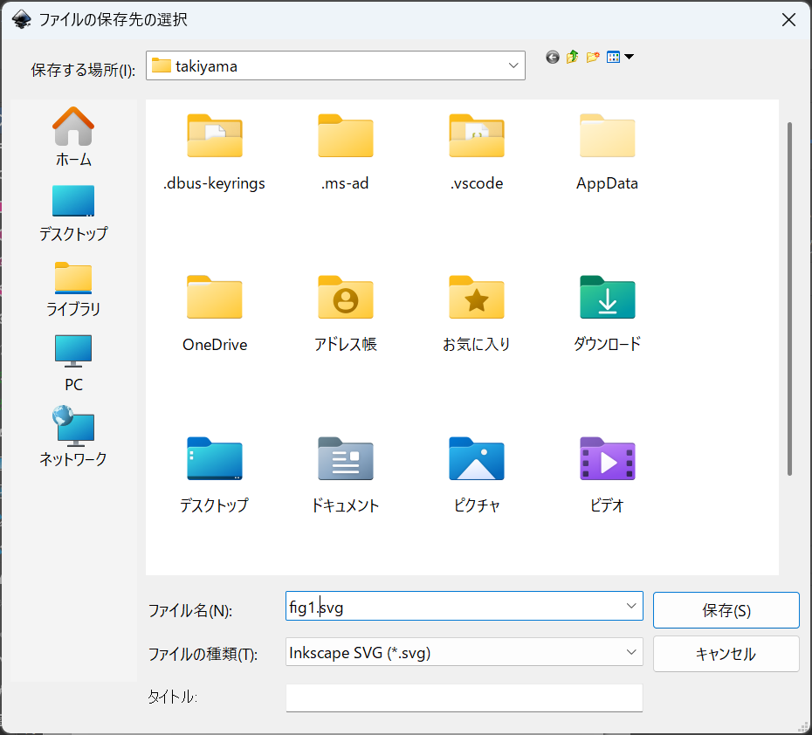Go up one folder level

[572, 57]
